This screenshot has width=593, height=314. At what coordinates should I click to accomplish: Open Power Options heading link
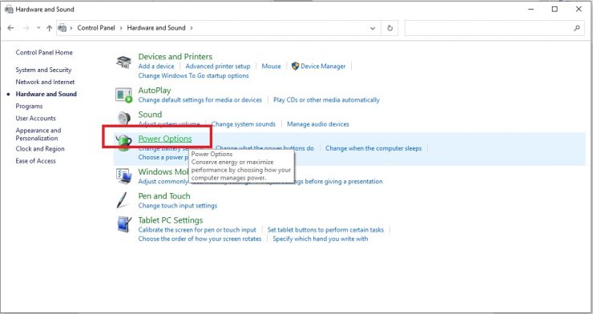tap(165, 139)
